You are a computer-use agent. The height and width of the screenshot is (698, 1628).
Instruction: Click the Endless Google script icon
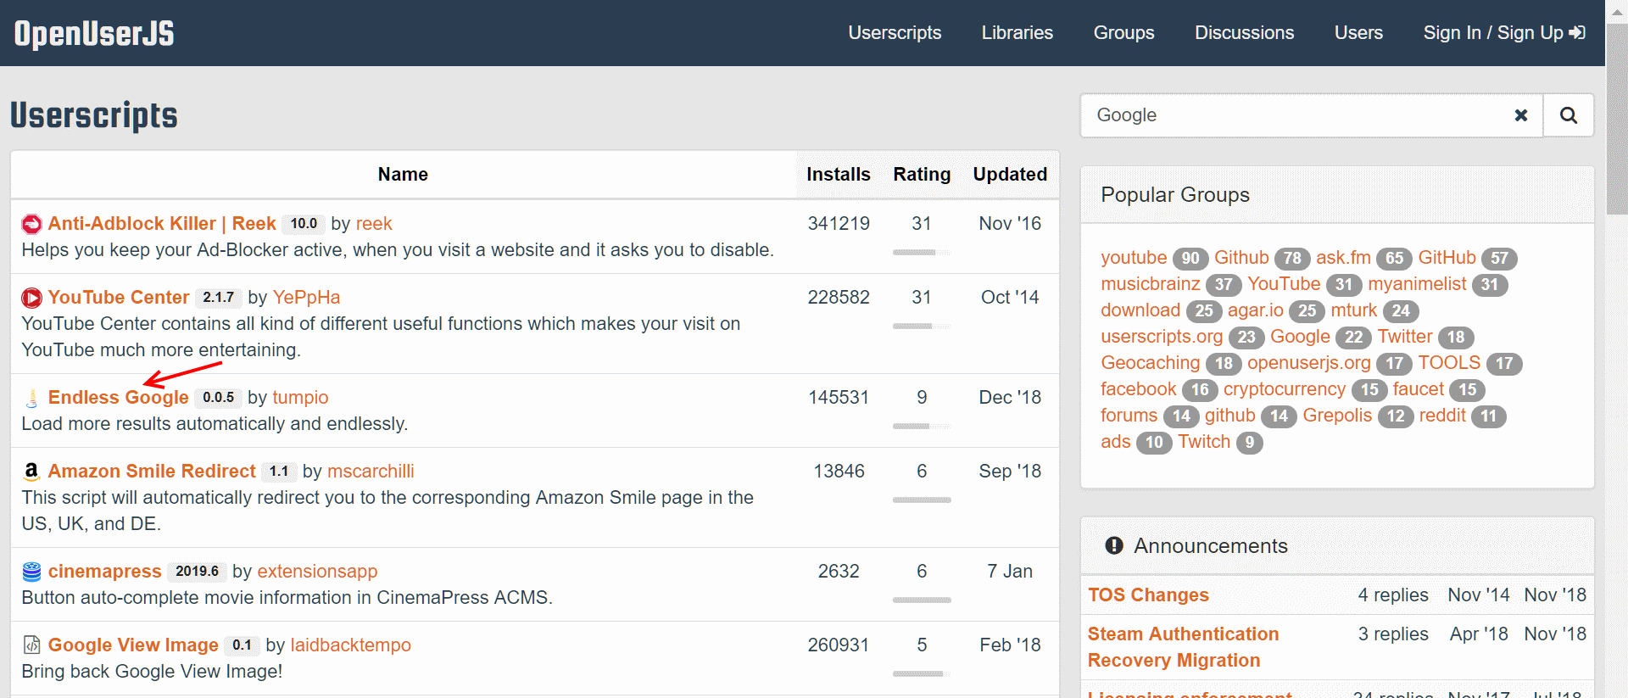coord(31,398)
